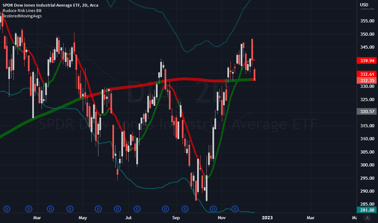Click the 315.00 price axis label
378x223 pixels.
coord(367,126)
